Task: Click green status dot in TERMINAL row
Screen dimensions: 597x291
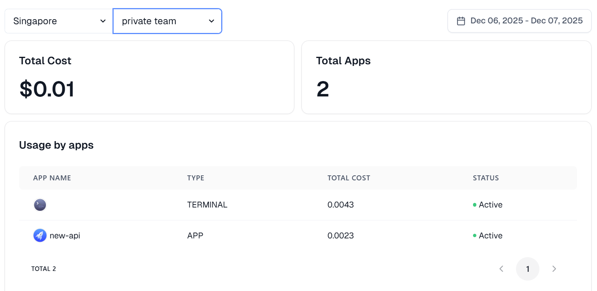Action: click(x=475, y=205)
